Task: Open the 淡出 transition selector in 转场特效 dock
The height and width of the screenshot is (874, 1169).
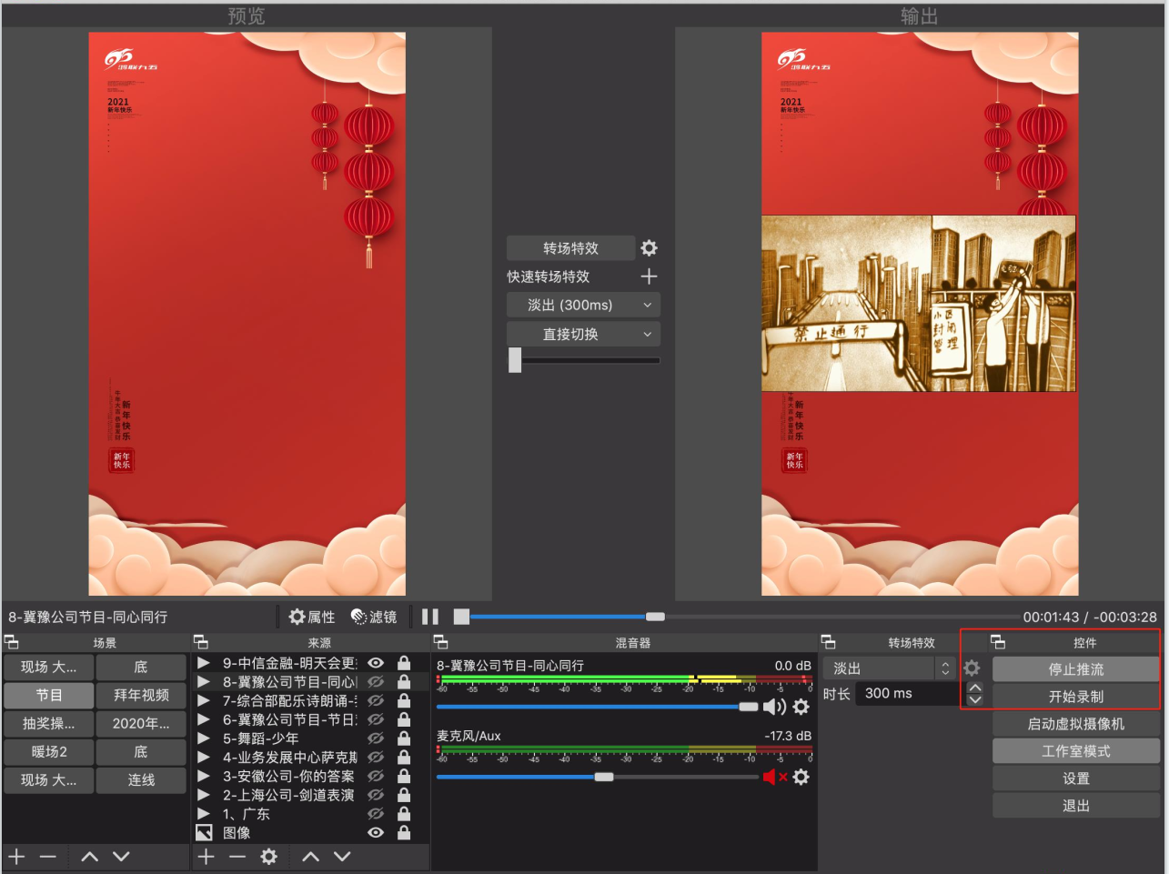Action: click(x=890, y=668)
